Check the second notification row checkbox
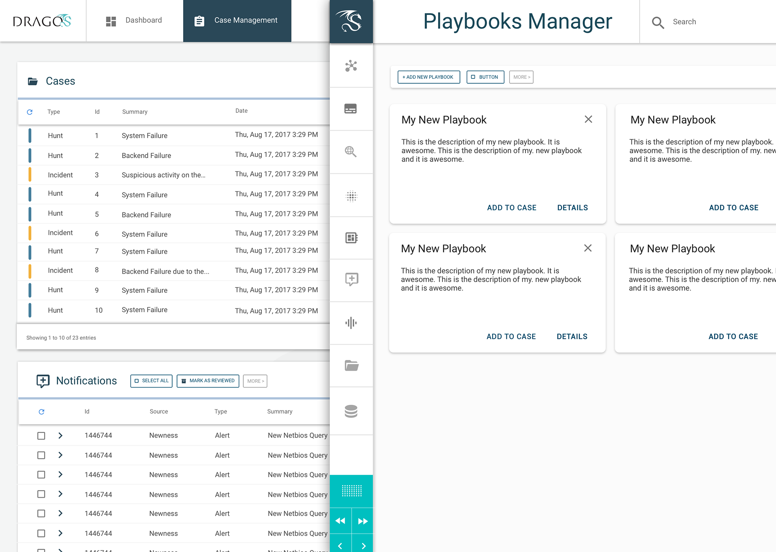776x552 pixels. 41,455
